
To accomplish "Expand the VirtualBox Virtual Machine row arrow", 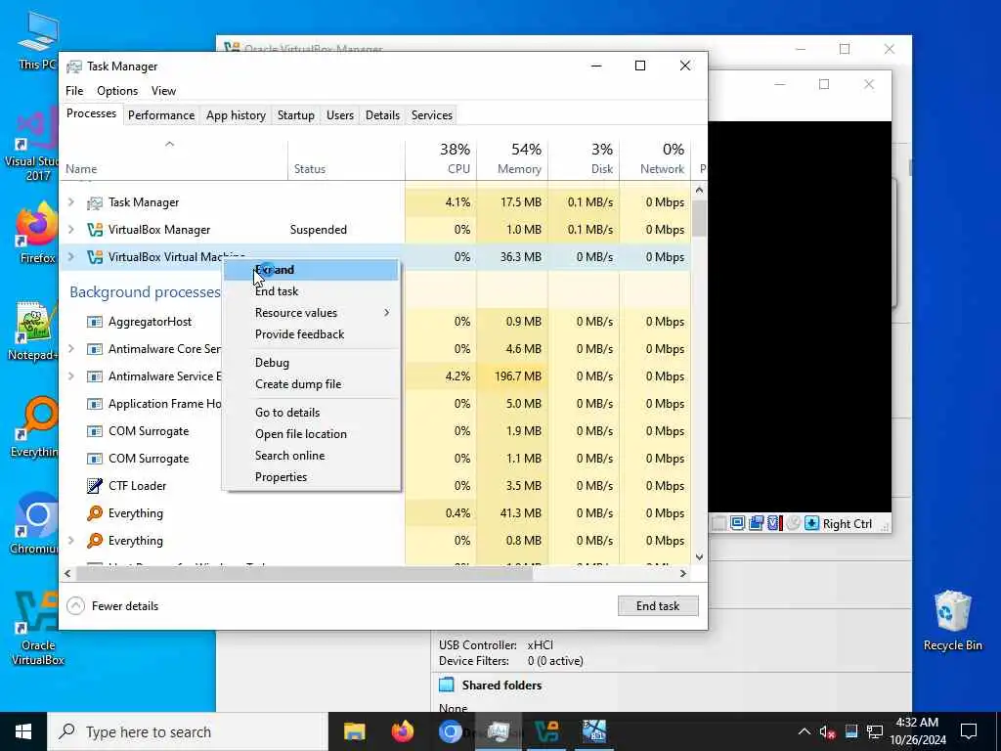I will [x=70, y=257].
